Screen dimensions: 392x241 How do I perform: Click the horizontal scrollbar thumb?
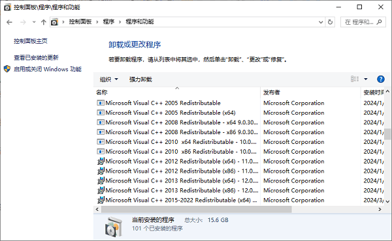pos(196,209)
